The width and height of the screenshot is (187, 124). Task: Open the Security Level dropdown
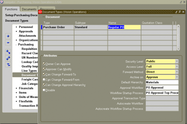point(177,61)
